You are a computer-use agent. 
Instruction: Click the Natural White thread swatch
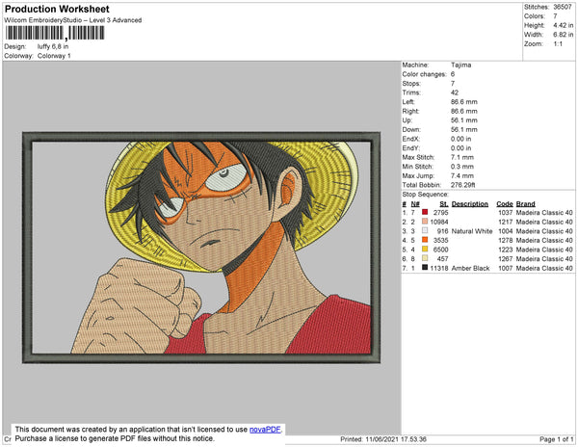coord(425,230)
